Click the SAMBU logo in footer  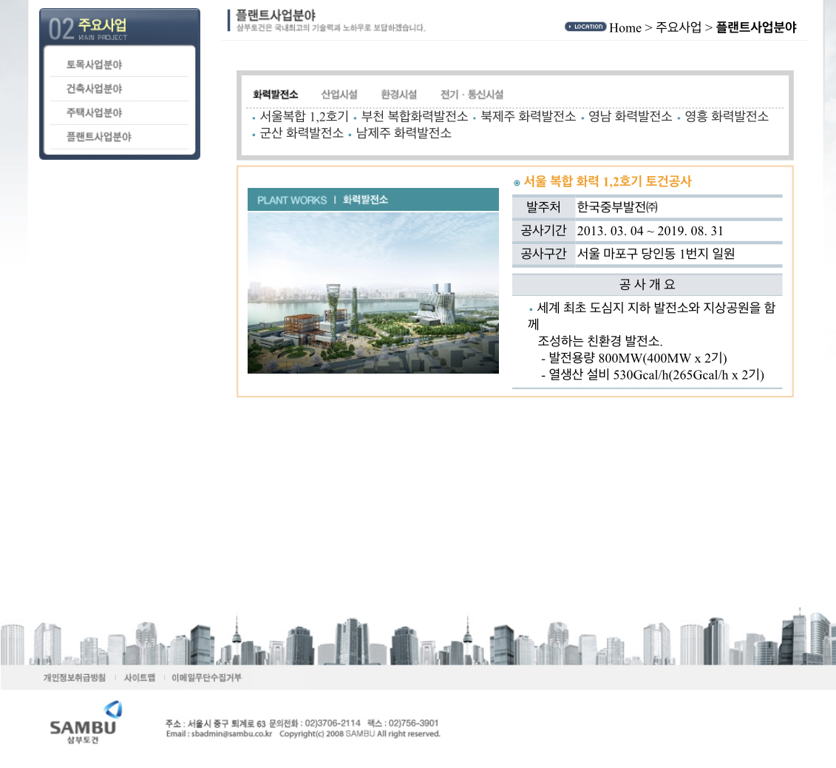click(x=85, y=723)
